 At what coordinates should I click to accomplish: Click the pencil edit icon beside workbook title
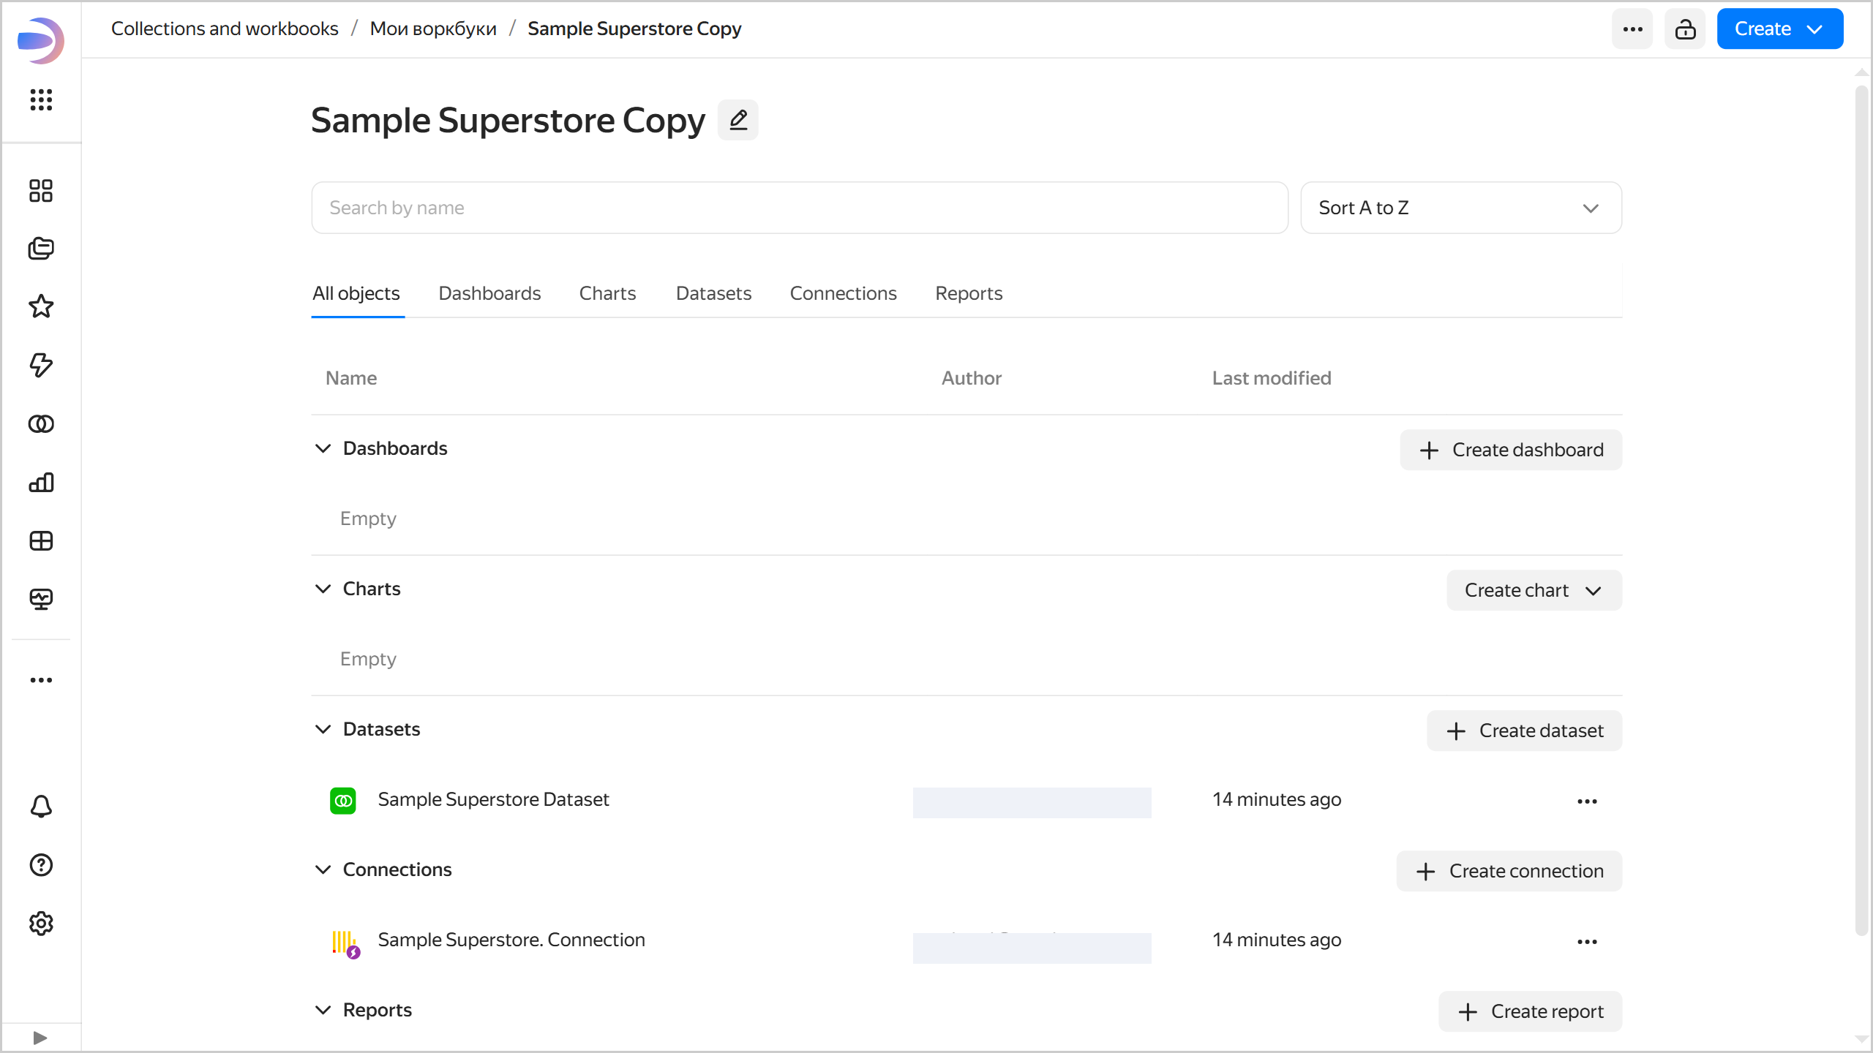pos(737,120)
